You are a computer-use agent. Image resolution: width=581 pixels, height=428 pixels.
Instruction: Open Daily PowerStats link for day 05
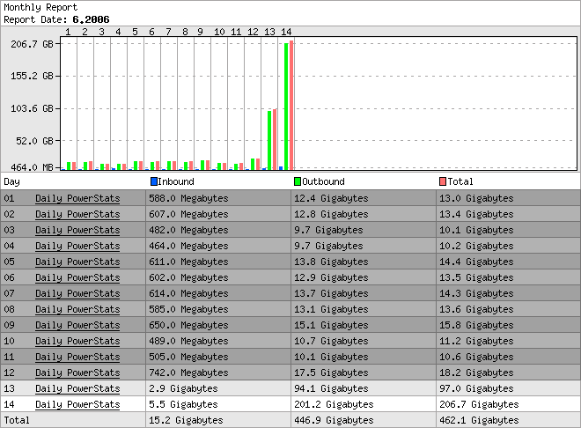[x=77, y=262]
